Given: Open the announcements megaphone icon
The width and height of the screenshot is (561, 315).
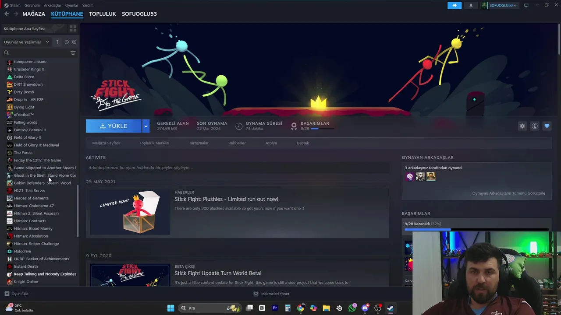Looking at the screenshot, I should click(x=454, y=5).
